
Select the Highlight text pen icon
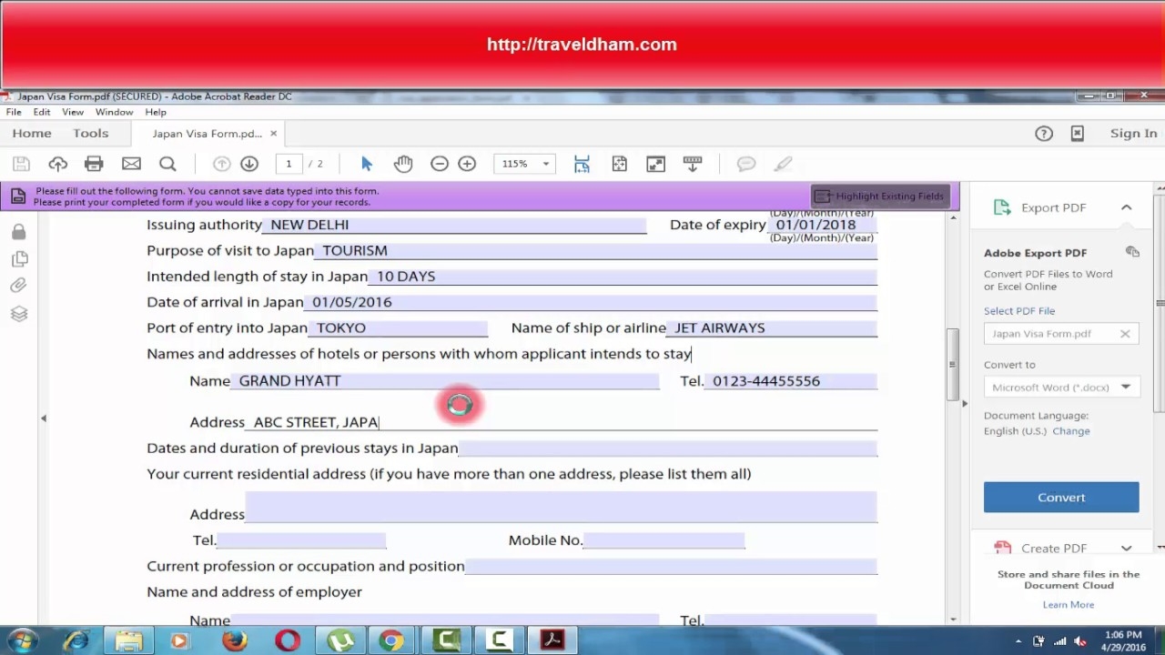(x=783, y=164)
